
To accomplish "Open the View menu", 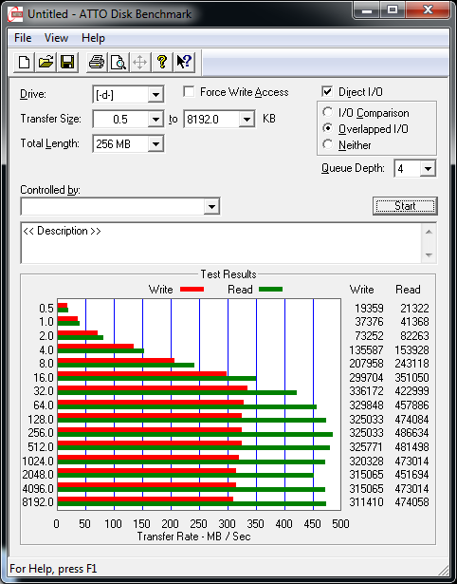I will [x=56, y=38].
